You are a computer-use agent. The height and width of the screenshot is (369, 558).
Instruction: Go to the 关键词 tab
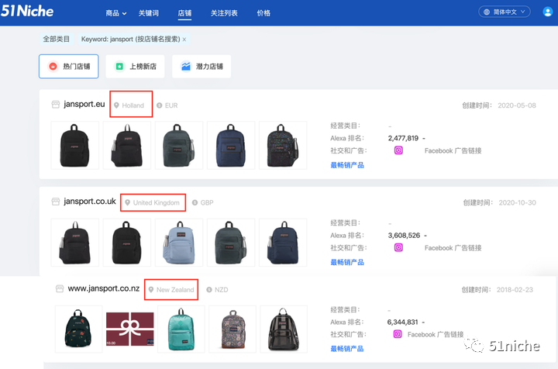148,13
